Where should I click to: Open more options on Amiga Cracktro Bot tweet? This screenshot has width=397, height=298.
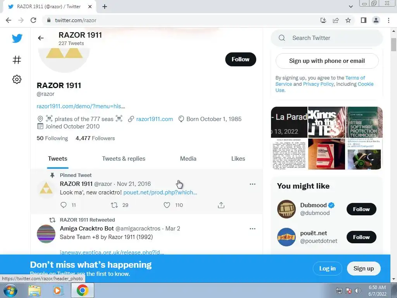(252, 229)
